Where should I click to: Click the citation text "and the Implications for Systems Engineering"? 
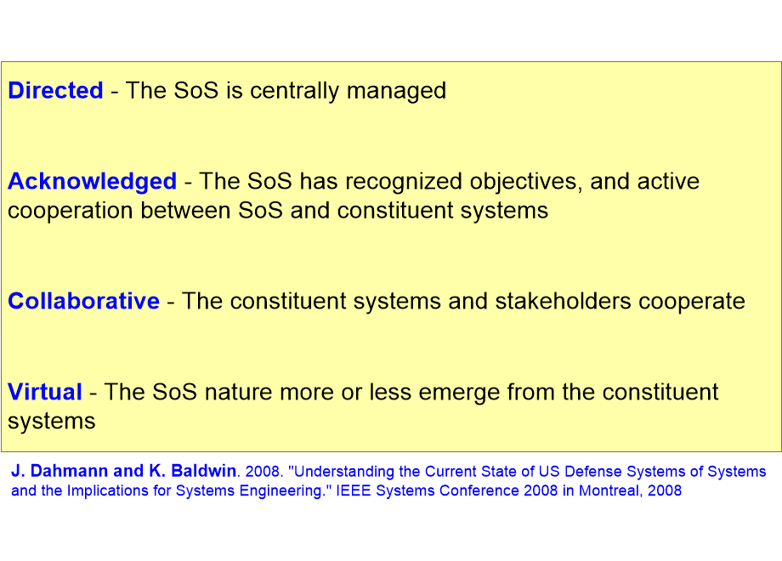coord(168,491)
